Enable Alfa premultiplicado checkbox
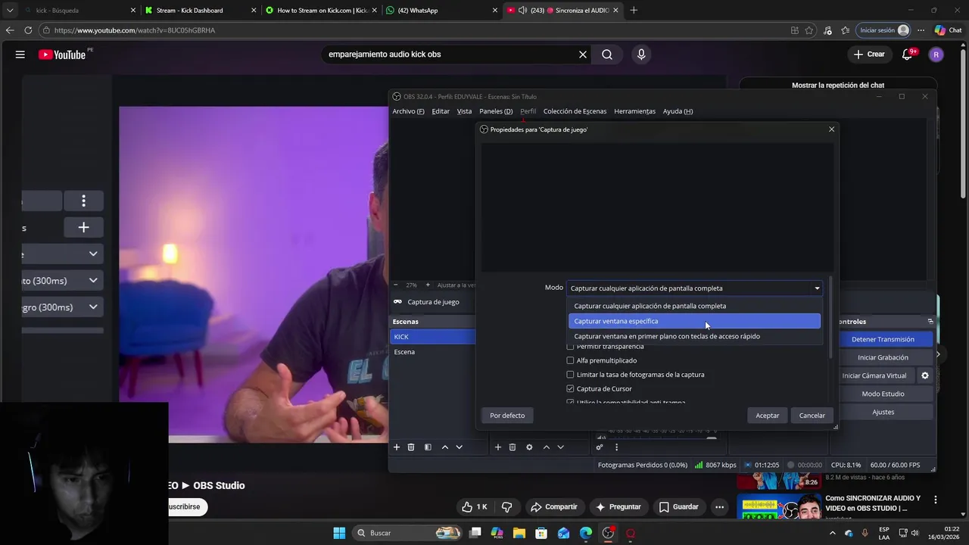The image size is (969, 545). click(570, 360)
